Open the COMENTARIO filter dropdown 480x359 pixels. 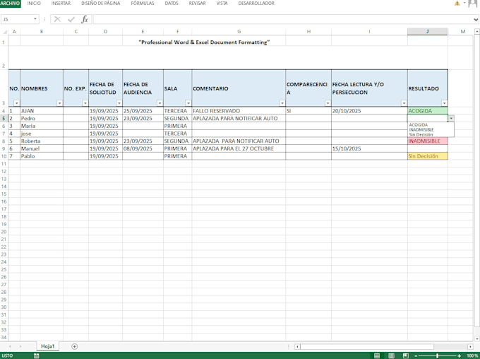click(x=282, y=103)
